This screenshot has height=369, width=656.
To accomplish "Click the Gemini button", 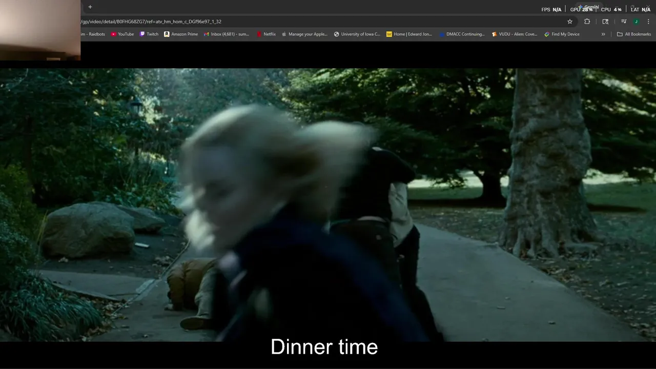I will click(x=588, y=7).
